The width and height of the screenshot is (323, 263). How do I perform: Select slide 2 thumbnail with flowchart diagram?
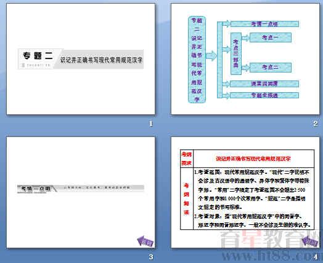pyautogui.click(x=245, y=59)
